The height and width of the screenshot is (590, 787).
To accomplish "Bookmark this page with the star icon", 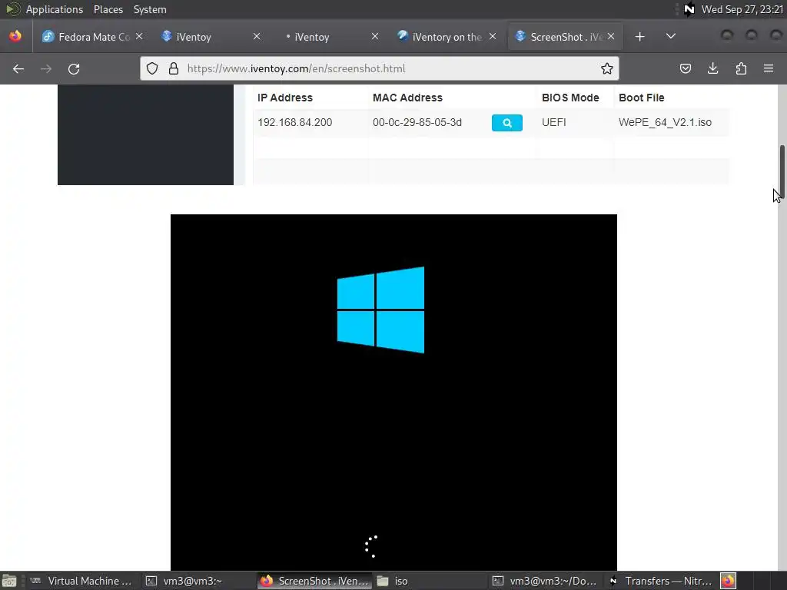I will click(x=607, y=68).
